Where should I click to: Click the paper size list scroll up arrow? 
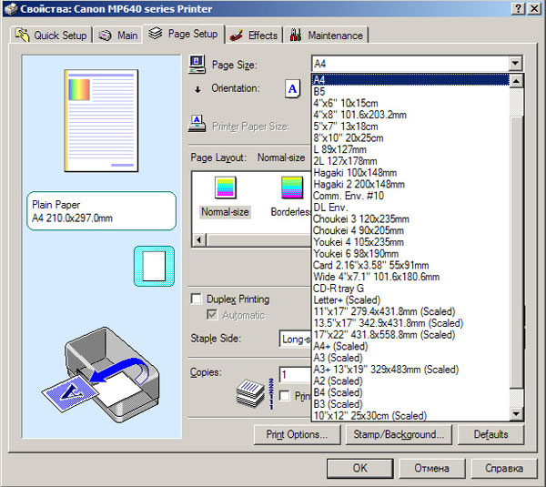pos(516,81)
